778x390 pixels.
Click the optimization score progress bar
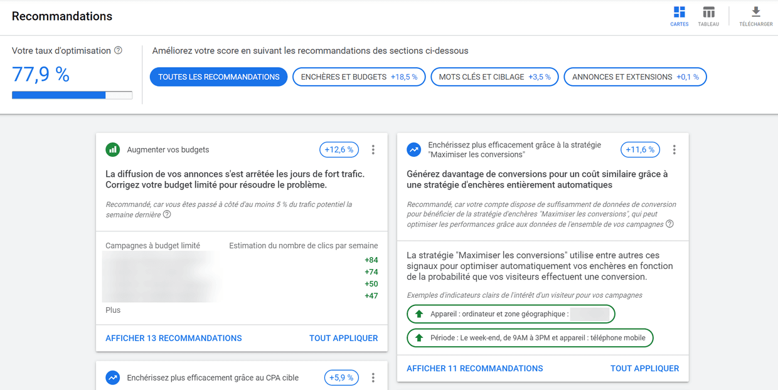pyautogui.click(x=72, y=95)
